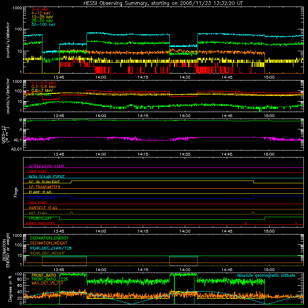Click the DECIMATION ENERGY or weight axis label
Viewport: 308px width, 308px height.
[x=6, y=250]
